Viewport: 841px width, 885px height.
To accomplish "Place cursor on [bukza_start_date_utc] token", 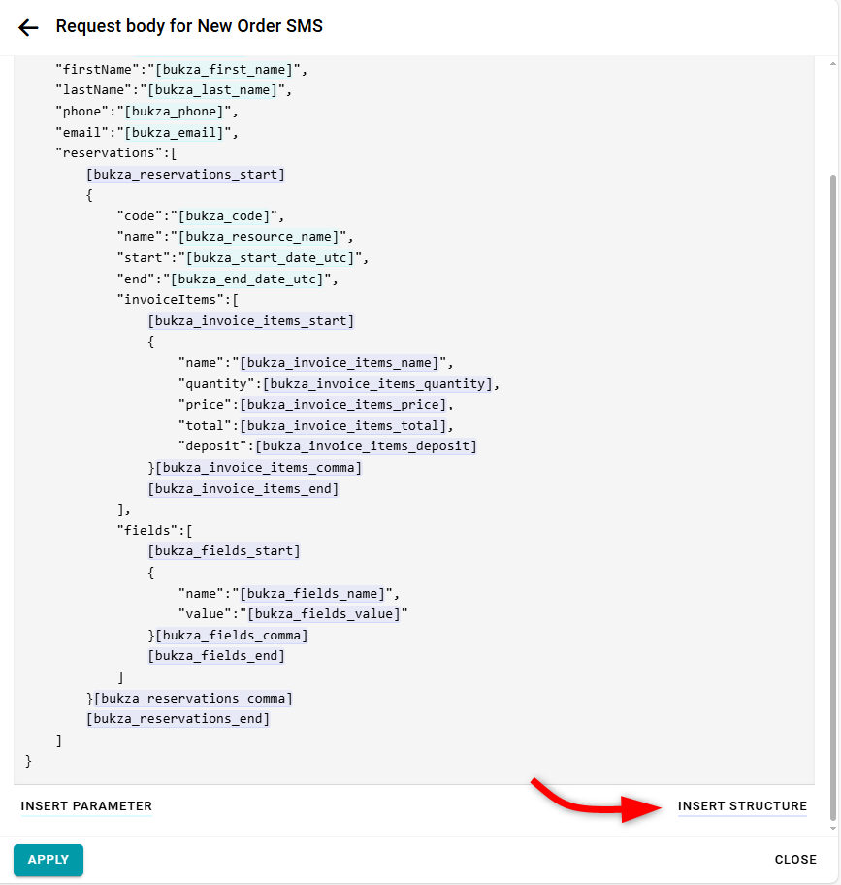I will coord(274,258).
